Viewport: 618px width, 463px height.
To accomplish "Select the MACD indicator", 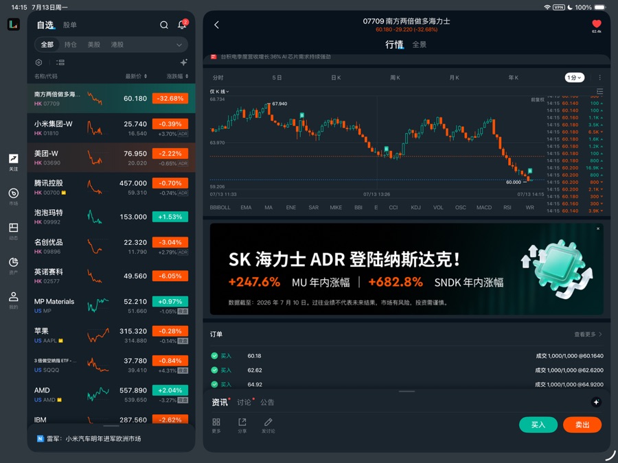I will [484, 207].
